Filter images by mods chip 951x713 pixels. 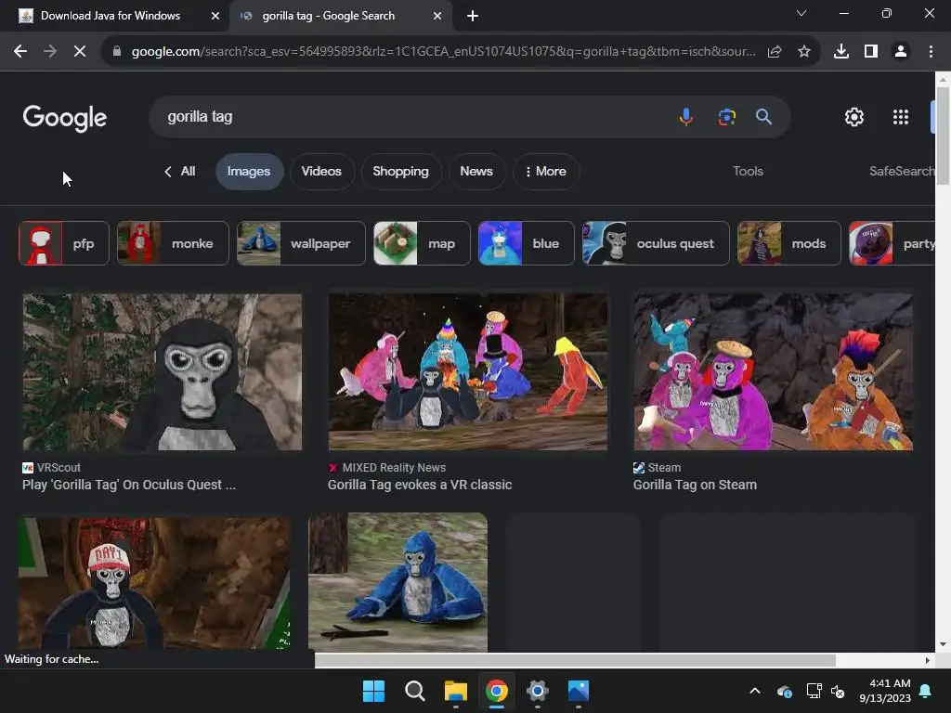click(788, 243)
